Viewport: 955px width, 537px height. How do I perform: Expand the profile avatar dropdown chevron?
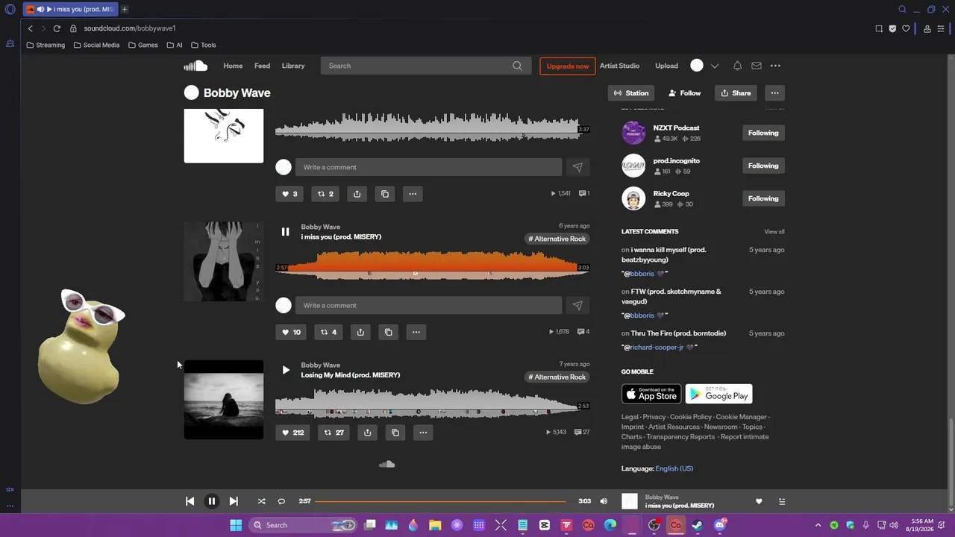tap(715, 66)
